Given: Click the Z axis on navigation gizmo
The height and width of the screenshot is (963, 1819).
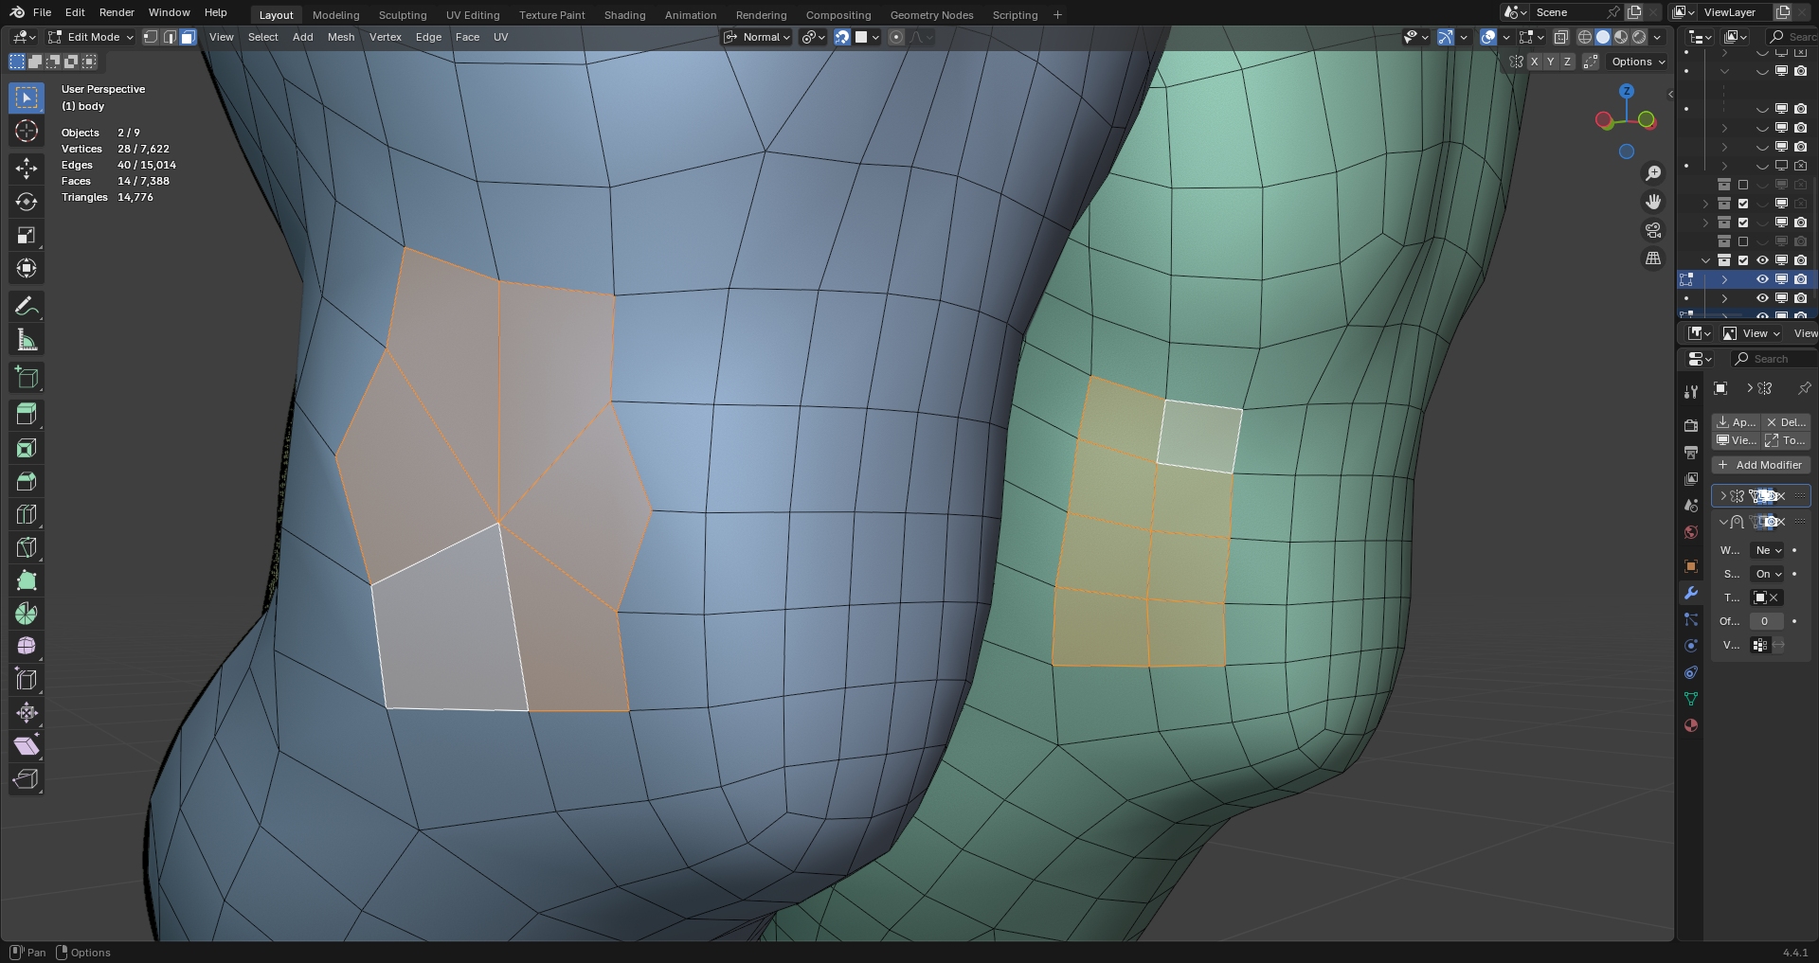Looking at the screenshot, I should (1627, 92).
